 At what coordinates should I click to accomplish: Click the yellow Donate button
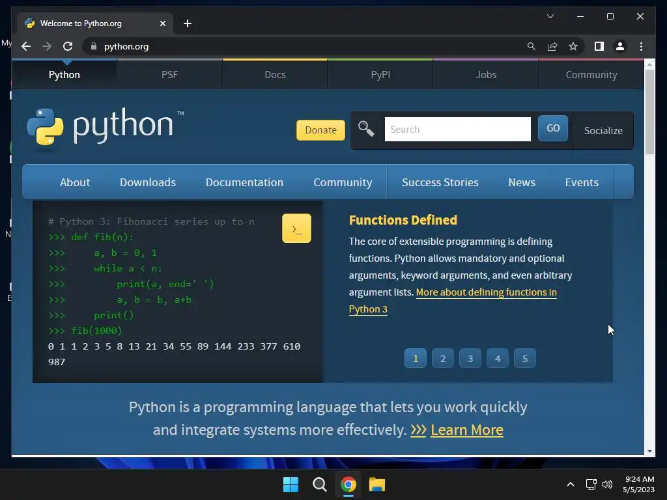(320, 130)
